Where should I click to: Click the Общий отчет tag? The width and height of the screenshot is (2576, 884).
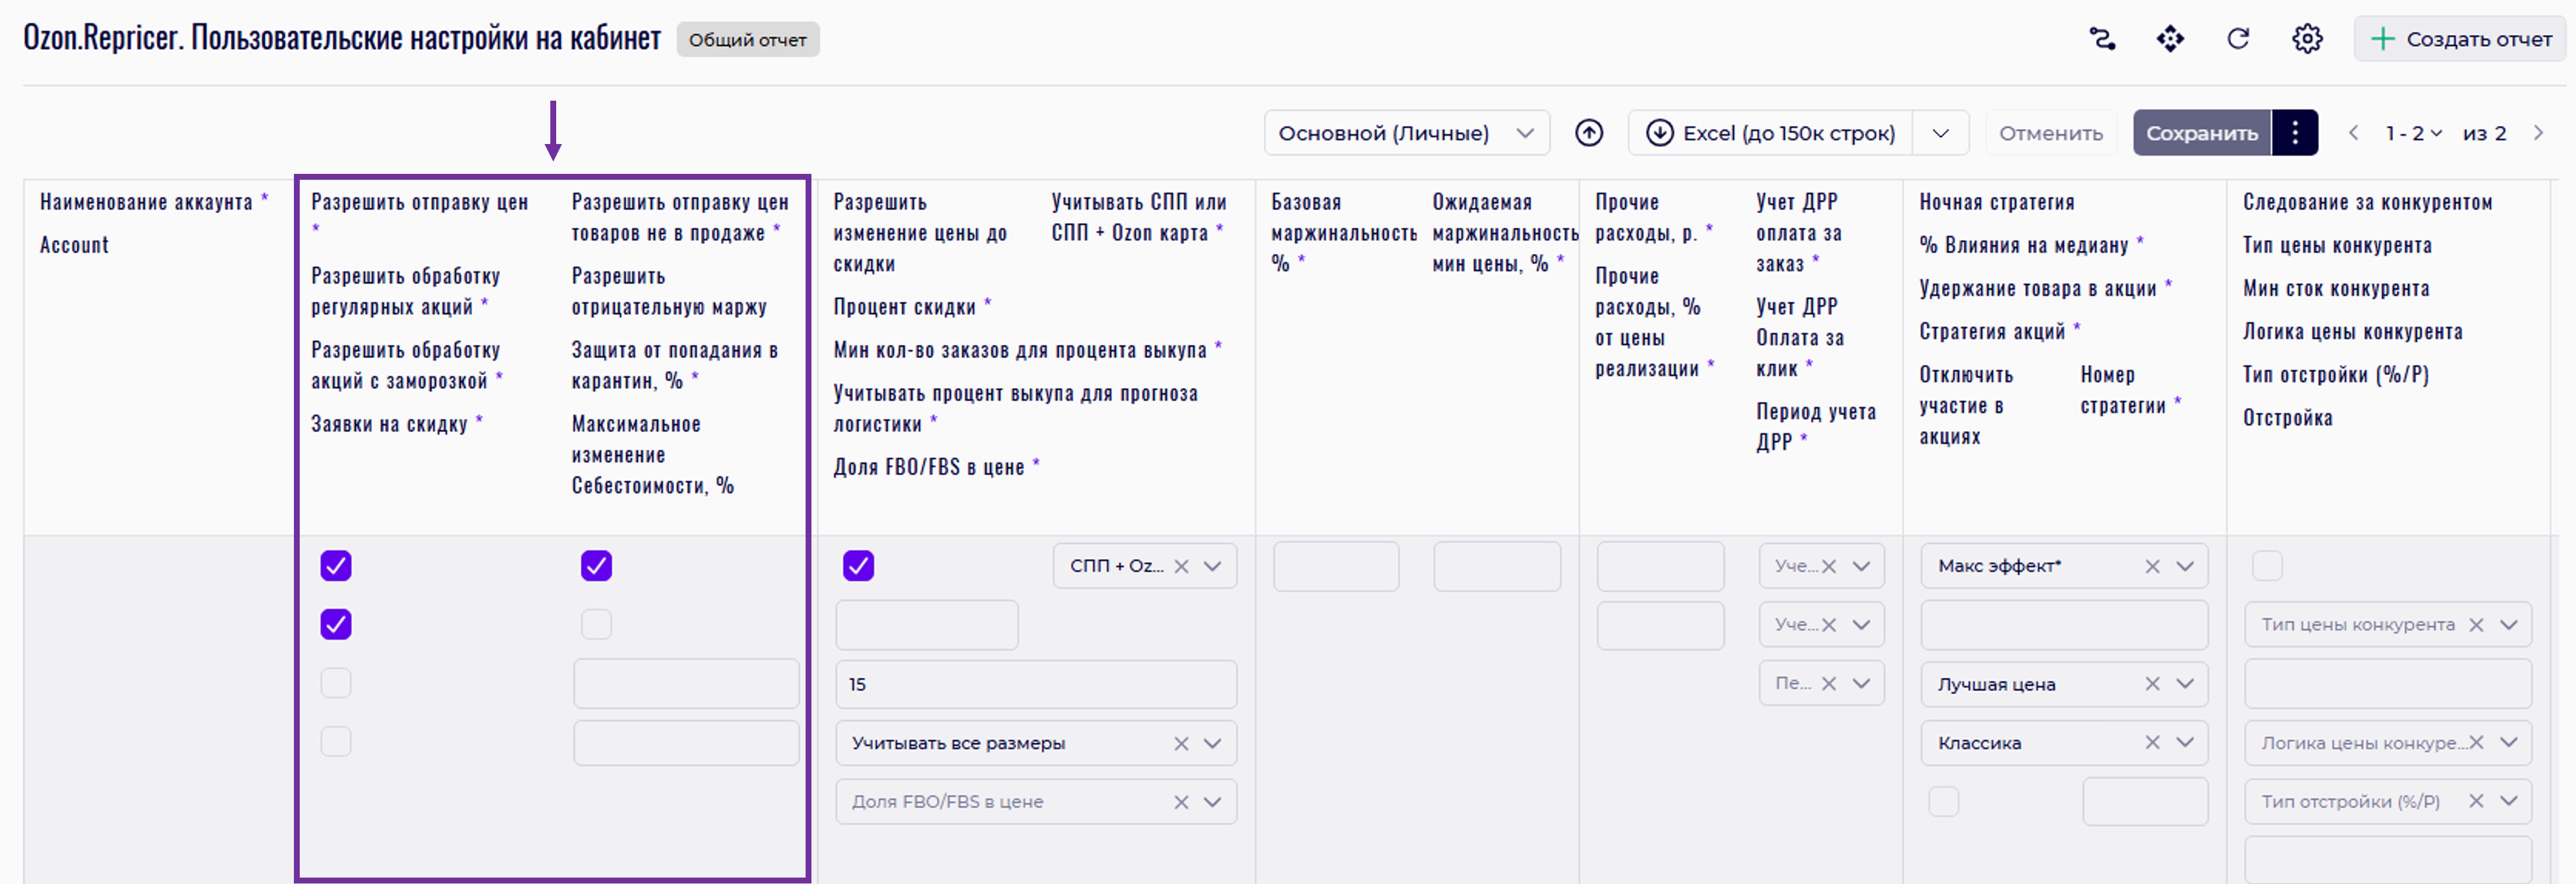click(x=747, y=40)
